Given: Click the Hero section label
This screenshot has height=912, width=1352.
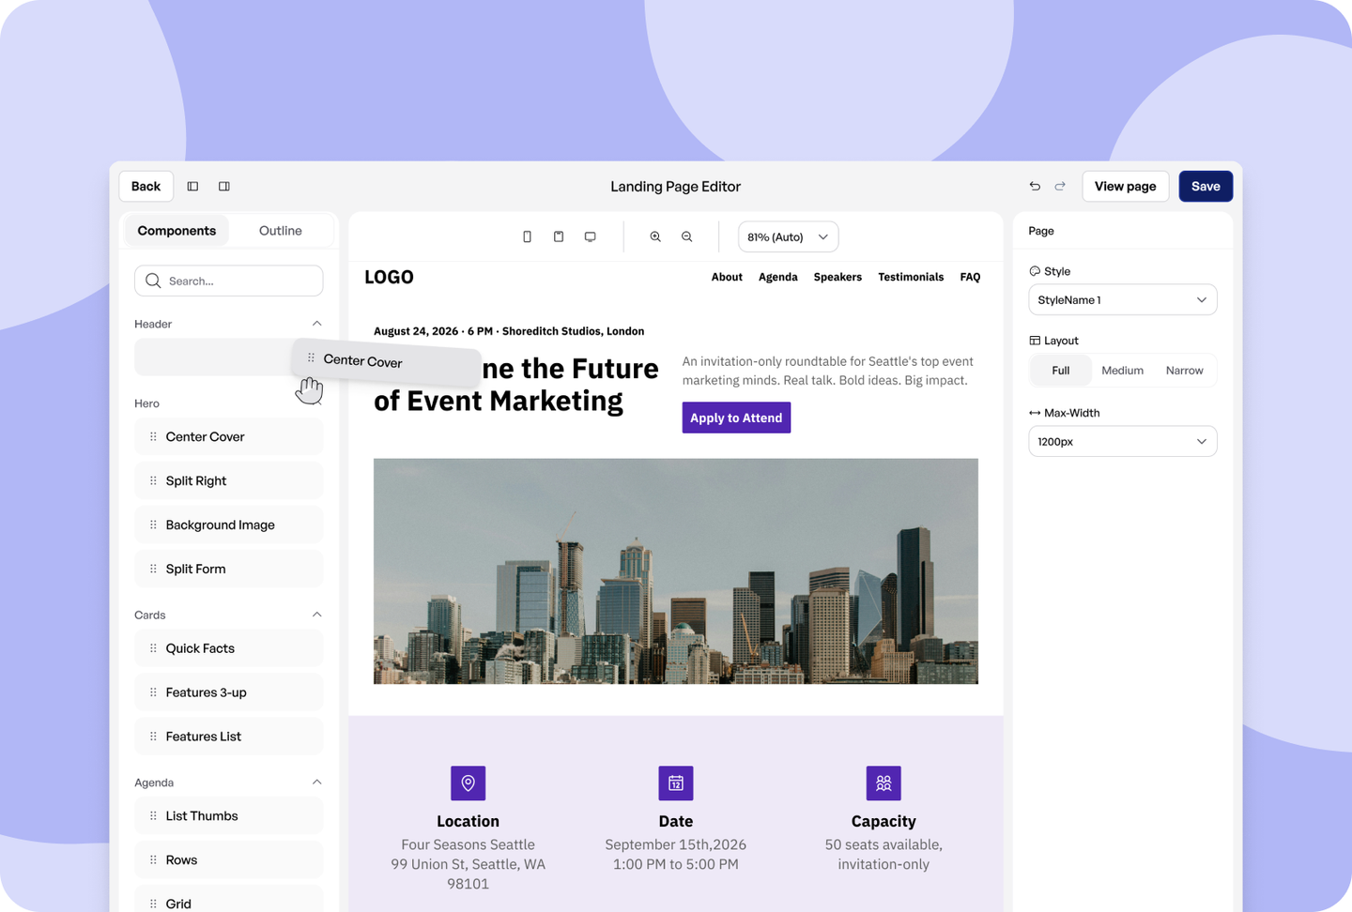Looking at the screenshot, I should (x=146, y=403).
